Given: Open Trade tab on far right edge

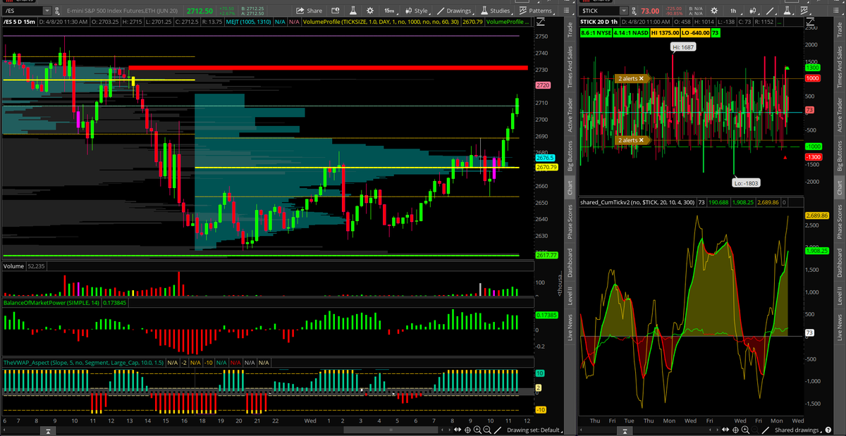Looking at the screenshot, I should coord(840,30).
